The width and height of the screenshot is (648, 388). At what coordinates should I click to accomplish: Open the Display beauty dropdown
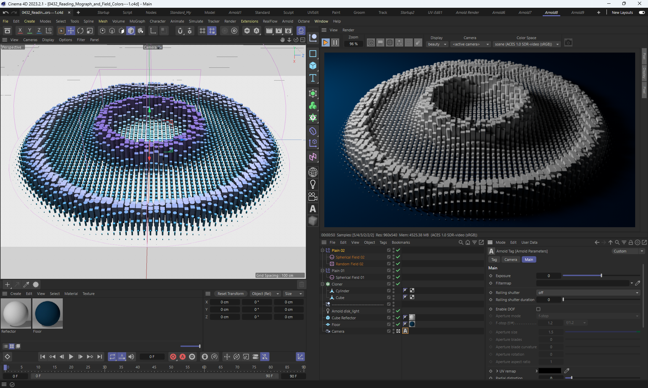click(x=437, y=44)
